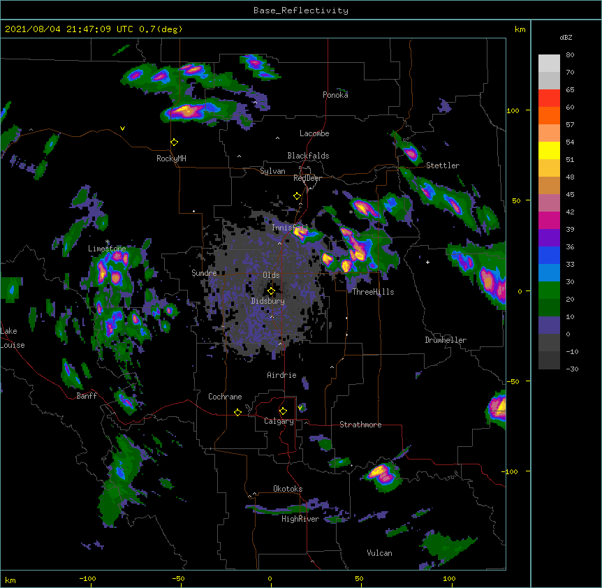Click the RockyMH label
Screen dimensions: 602x588
pos(171,159)
